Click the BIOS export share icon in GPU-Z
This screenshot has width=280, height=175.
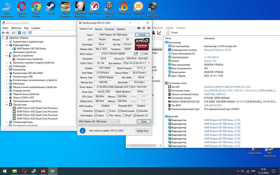pos(136,53)
